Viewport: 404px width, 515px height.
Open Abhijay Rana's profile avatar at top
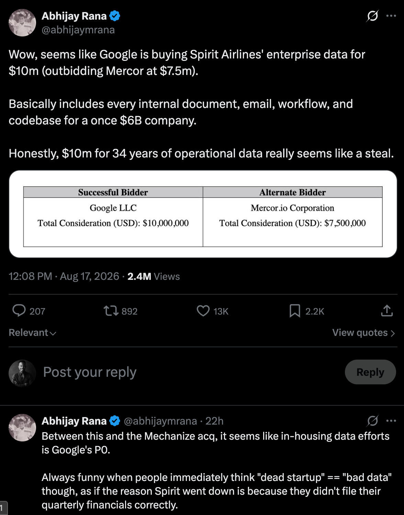click(22, 23)
